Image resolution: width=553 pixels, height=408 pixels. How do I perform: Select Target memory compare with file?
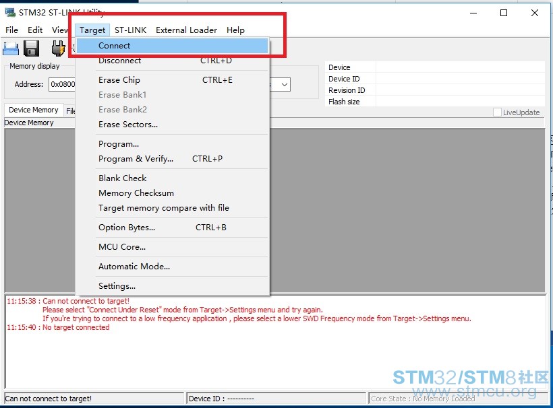point(173,207)
